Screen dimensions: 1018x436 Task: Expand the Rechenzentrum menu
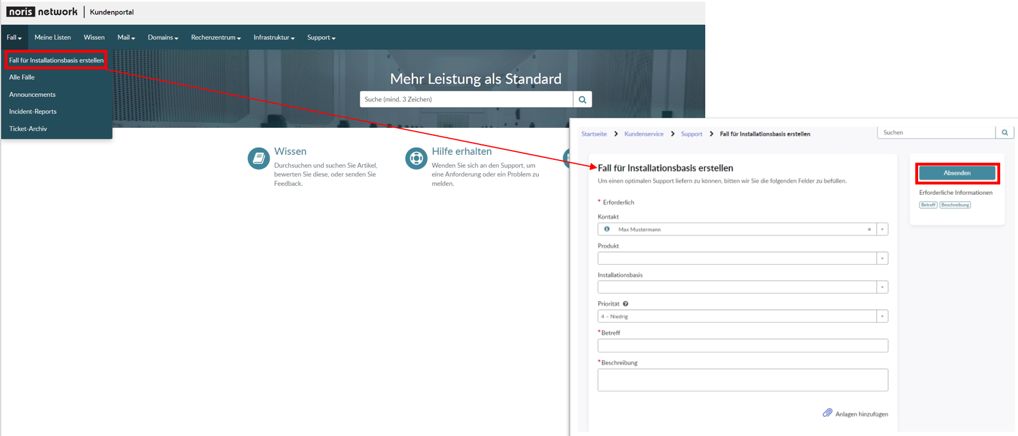click(x=216, y=37)
